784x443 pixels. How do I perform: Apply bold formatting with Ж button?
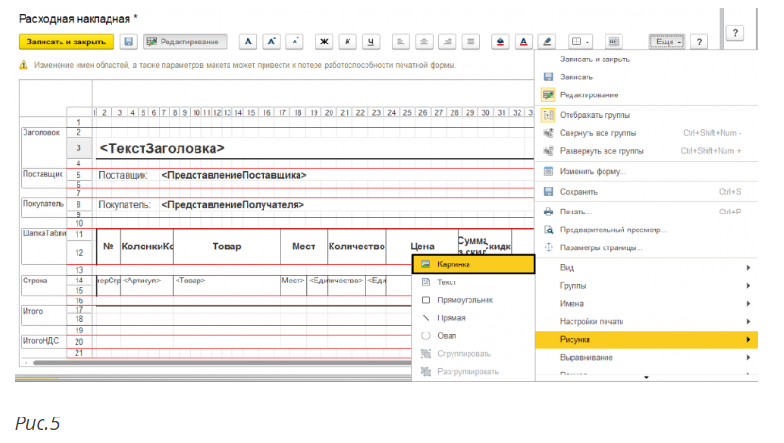pyautogui.click(x=325, y=43)
